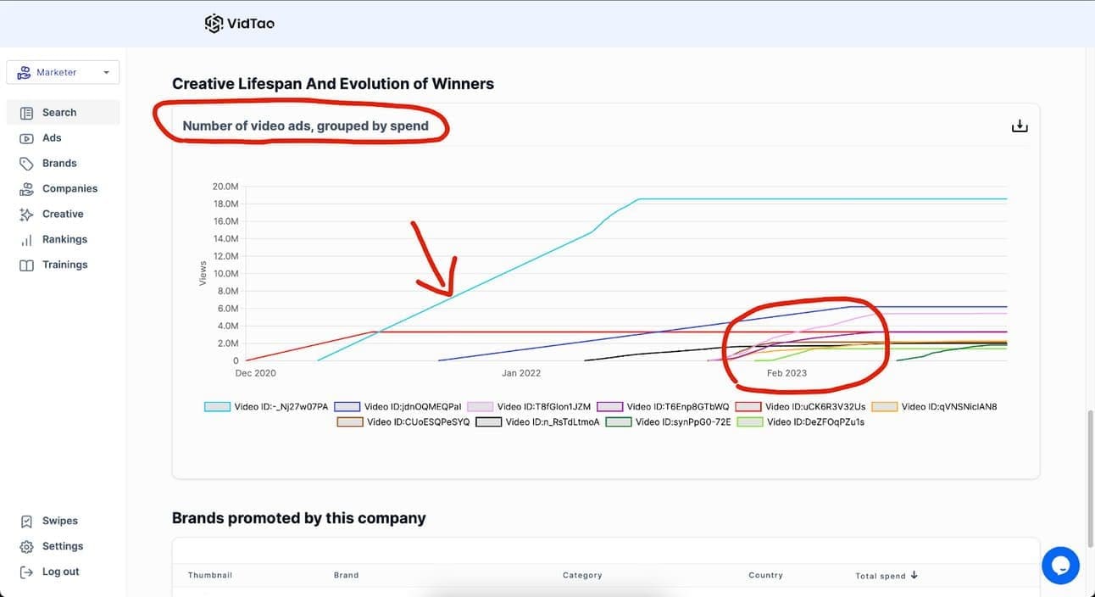The image size is (1095, 597).
Task: Click the Log out link
Action: (60, 572)
